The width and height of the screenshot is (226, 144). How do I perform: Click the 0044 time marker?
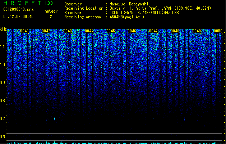point(89,31)
